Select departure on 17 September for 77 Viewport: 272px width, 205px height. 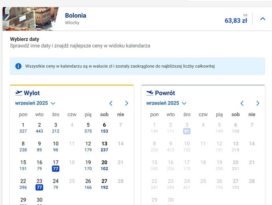[x=56, y=165]
